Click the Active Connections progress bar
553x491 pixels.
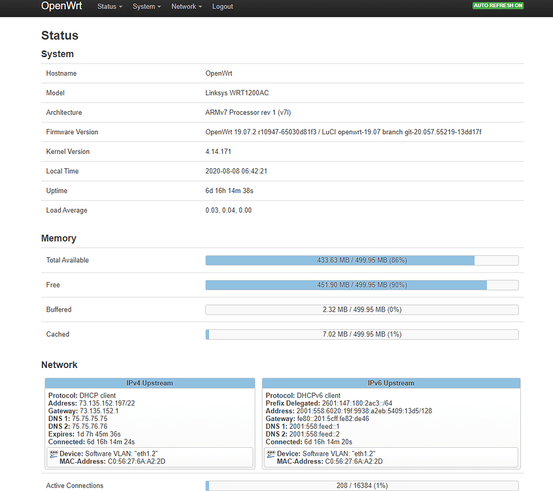(x=361, y=485)
